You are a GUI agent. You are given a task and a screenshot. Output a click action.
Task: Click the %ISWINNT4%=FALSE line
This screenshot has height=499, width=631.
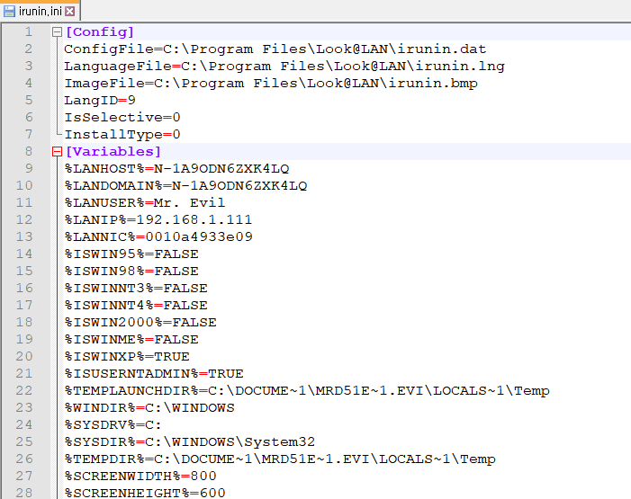[x=136, y=305]
